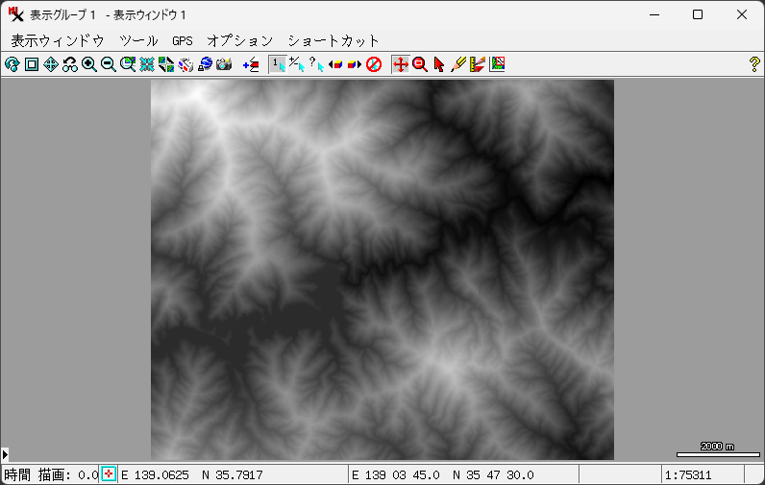Click the binoculars view icon

pos(70,64)
